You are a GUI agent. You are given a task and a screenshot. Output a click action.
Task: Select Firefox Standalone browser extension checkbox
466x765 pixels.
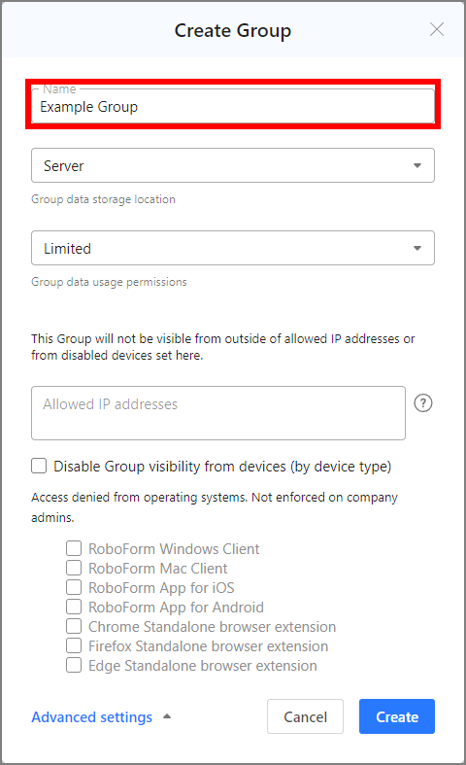[74, 646]
